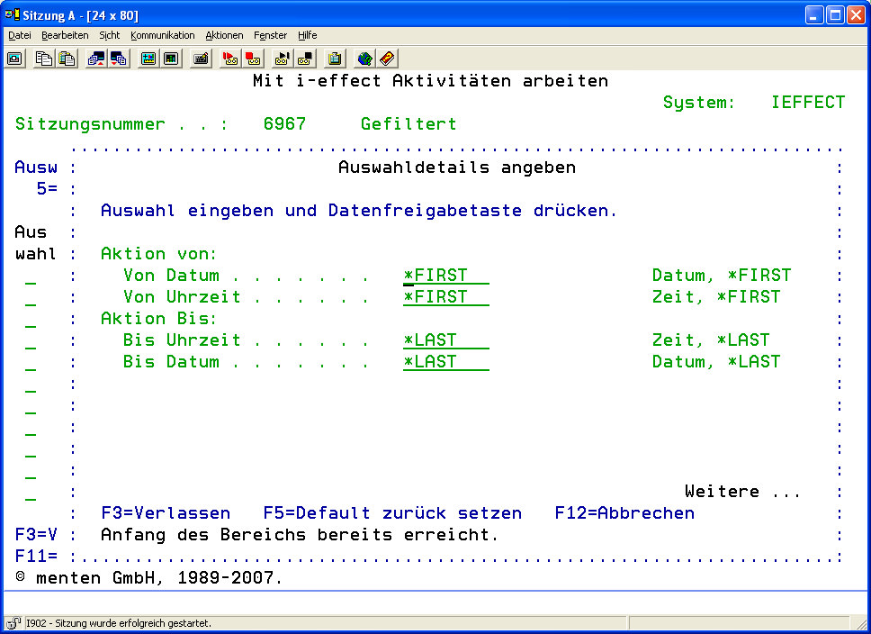This screenshot has height=634, width=871.
Task: Open the Hilfe menu
Action: click(x=307, y=35)
